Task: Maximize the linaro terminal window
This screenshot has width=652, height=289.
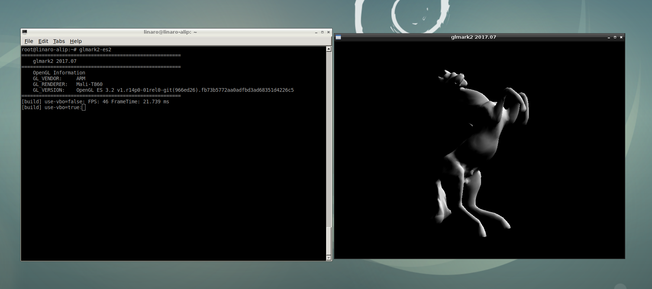Action: [322, 32]
